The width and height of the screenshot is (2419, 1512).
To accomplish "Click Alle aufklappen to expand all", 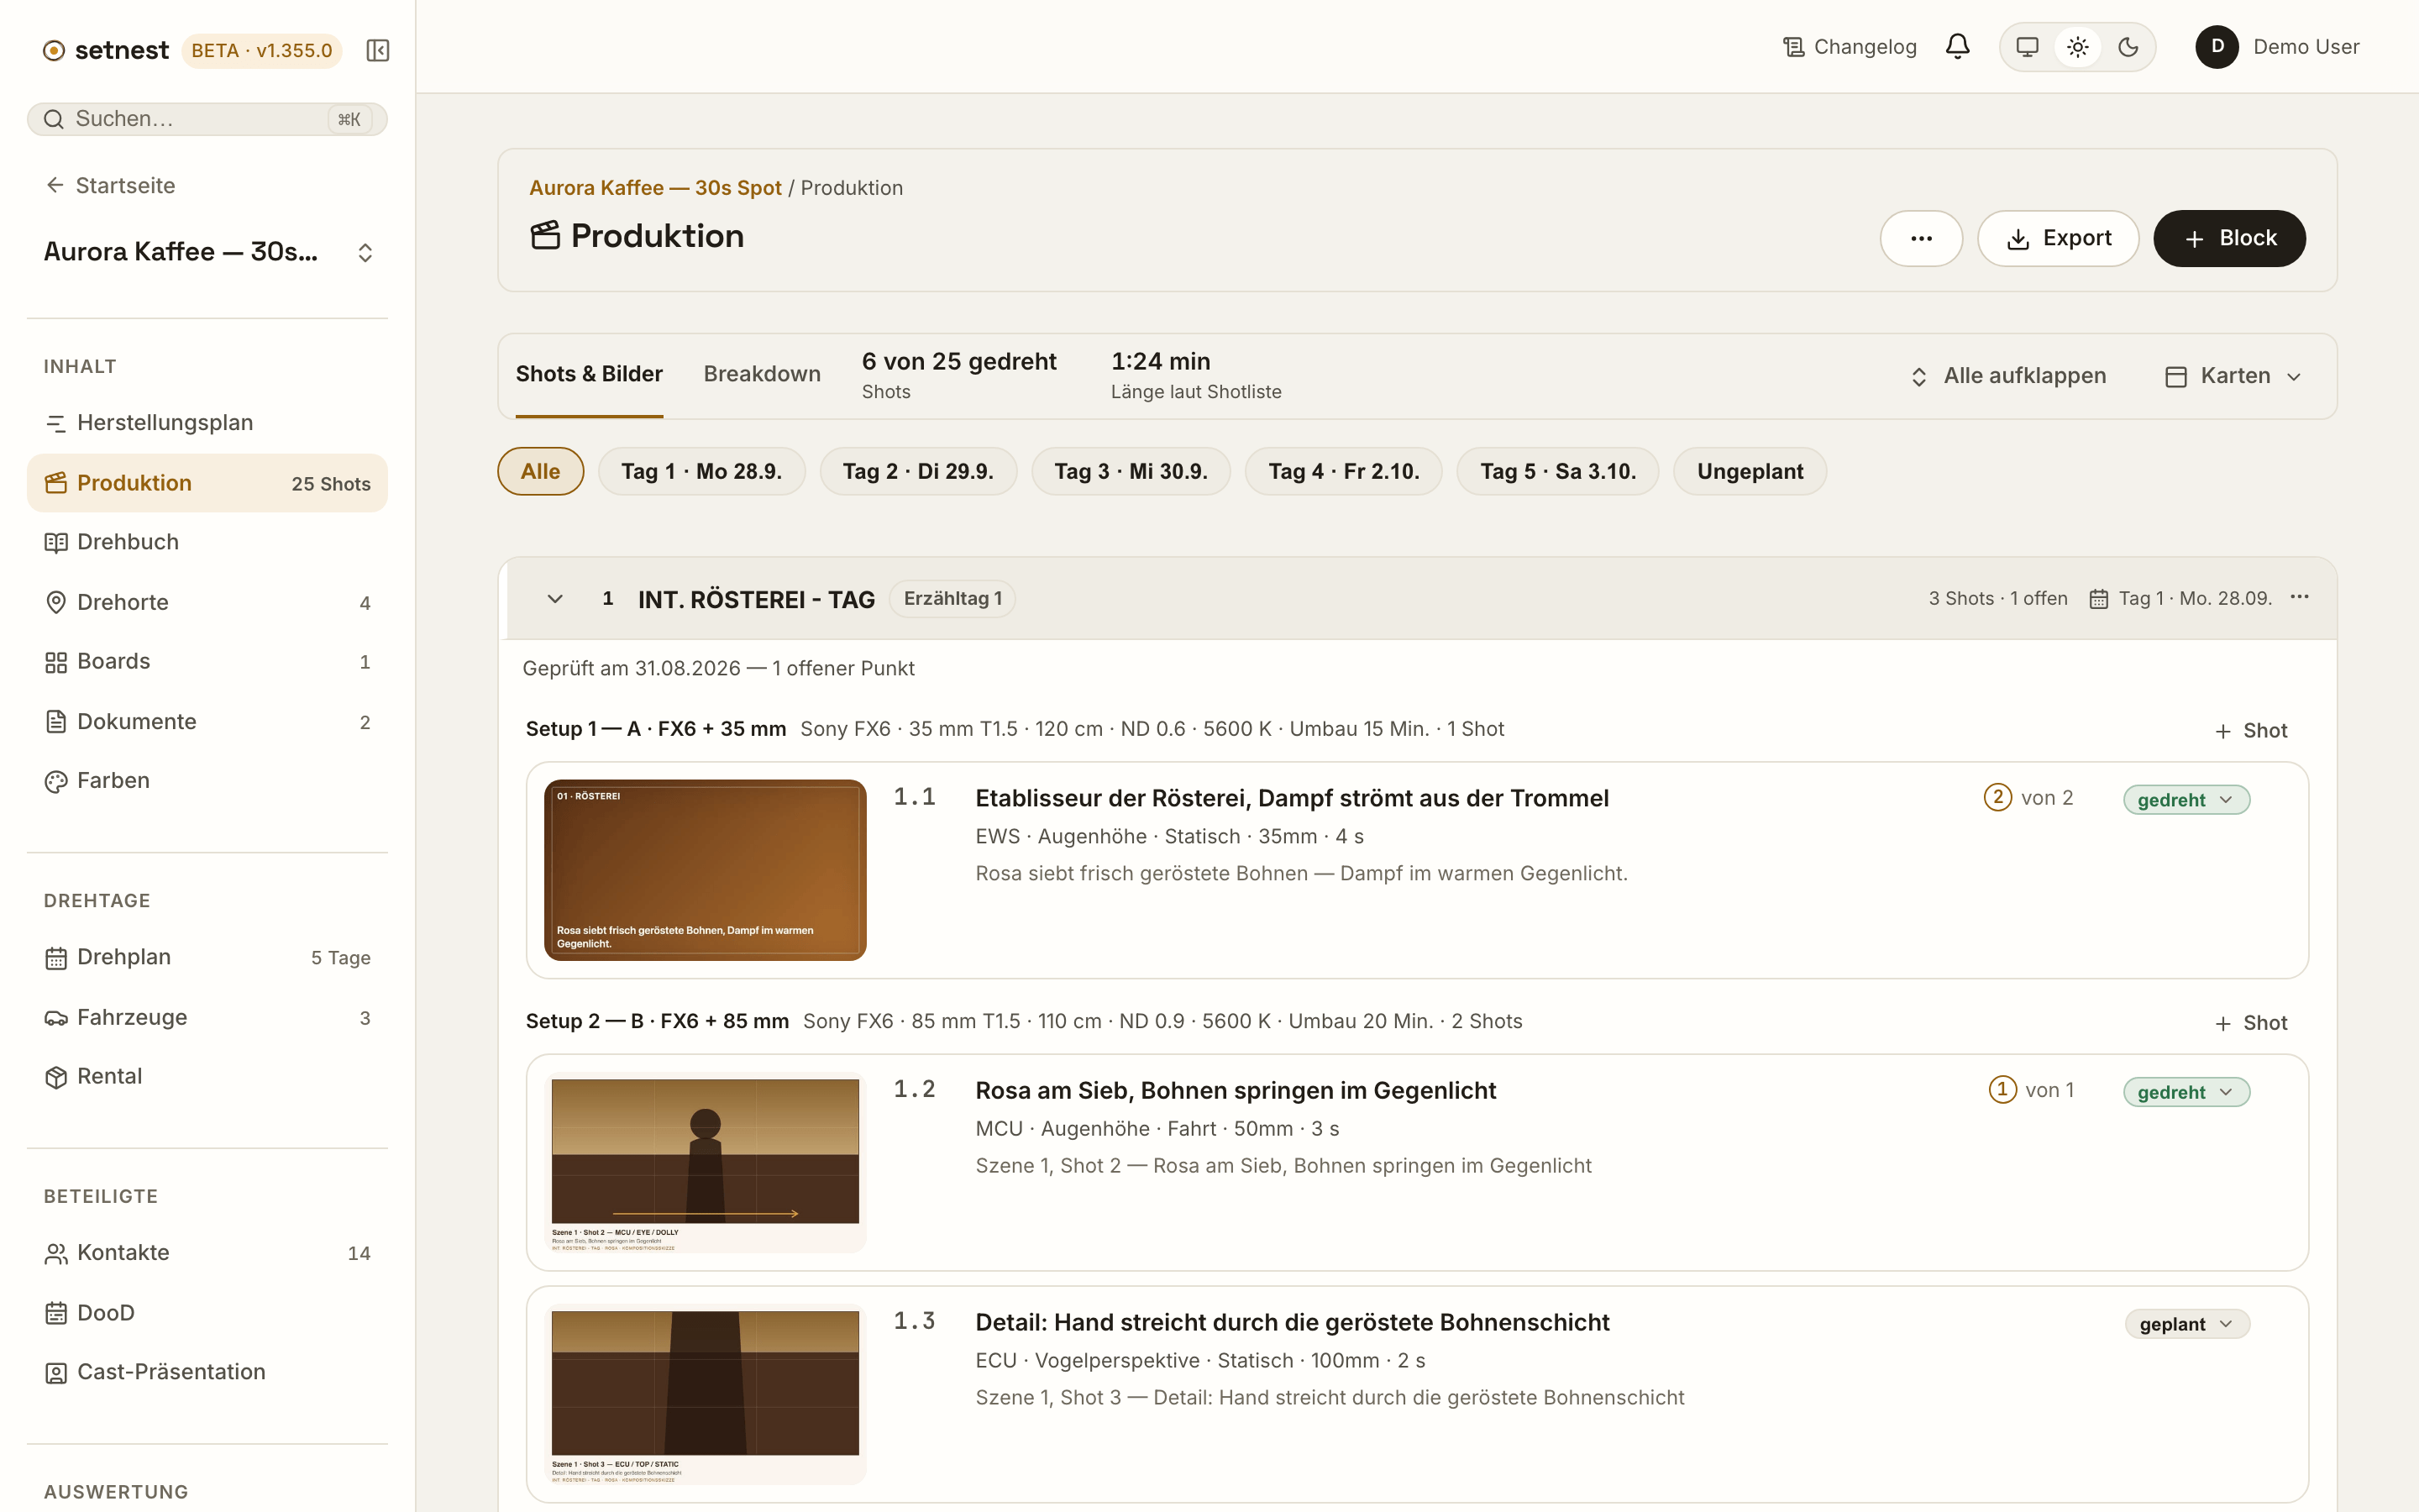I will point(2007,376).
